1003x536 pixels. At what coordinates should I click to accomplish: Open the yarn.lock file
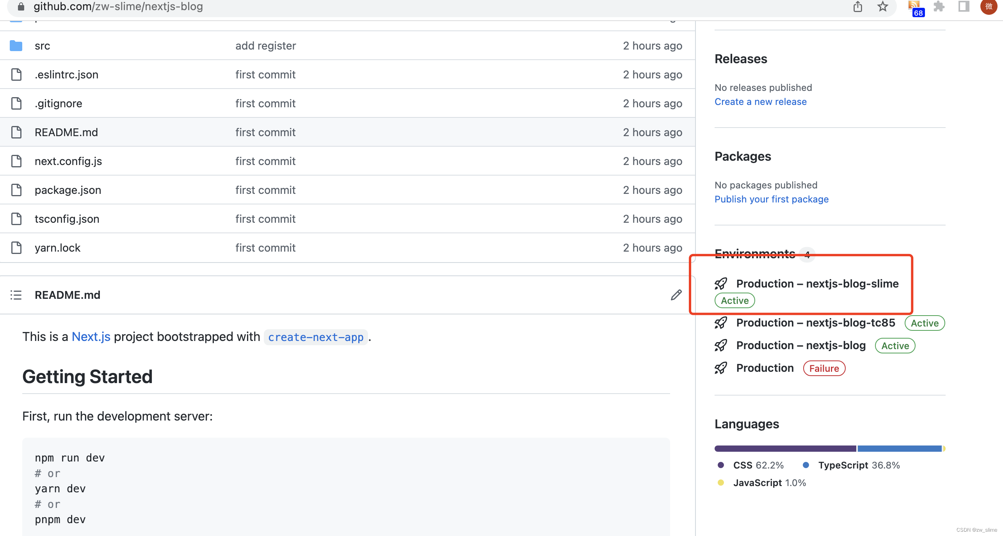(x=57, y=248)
